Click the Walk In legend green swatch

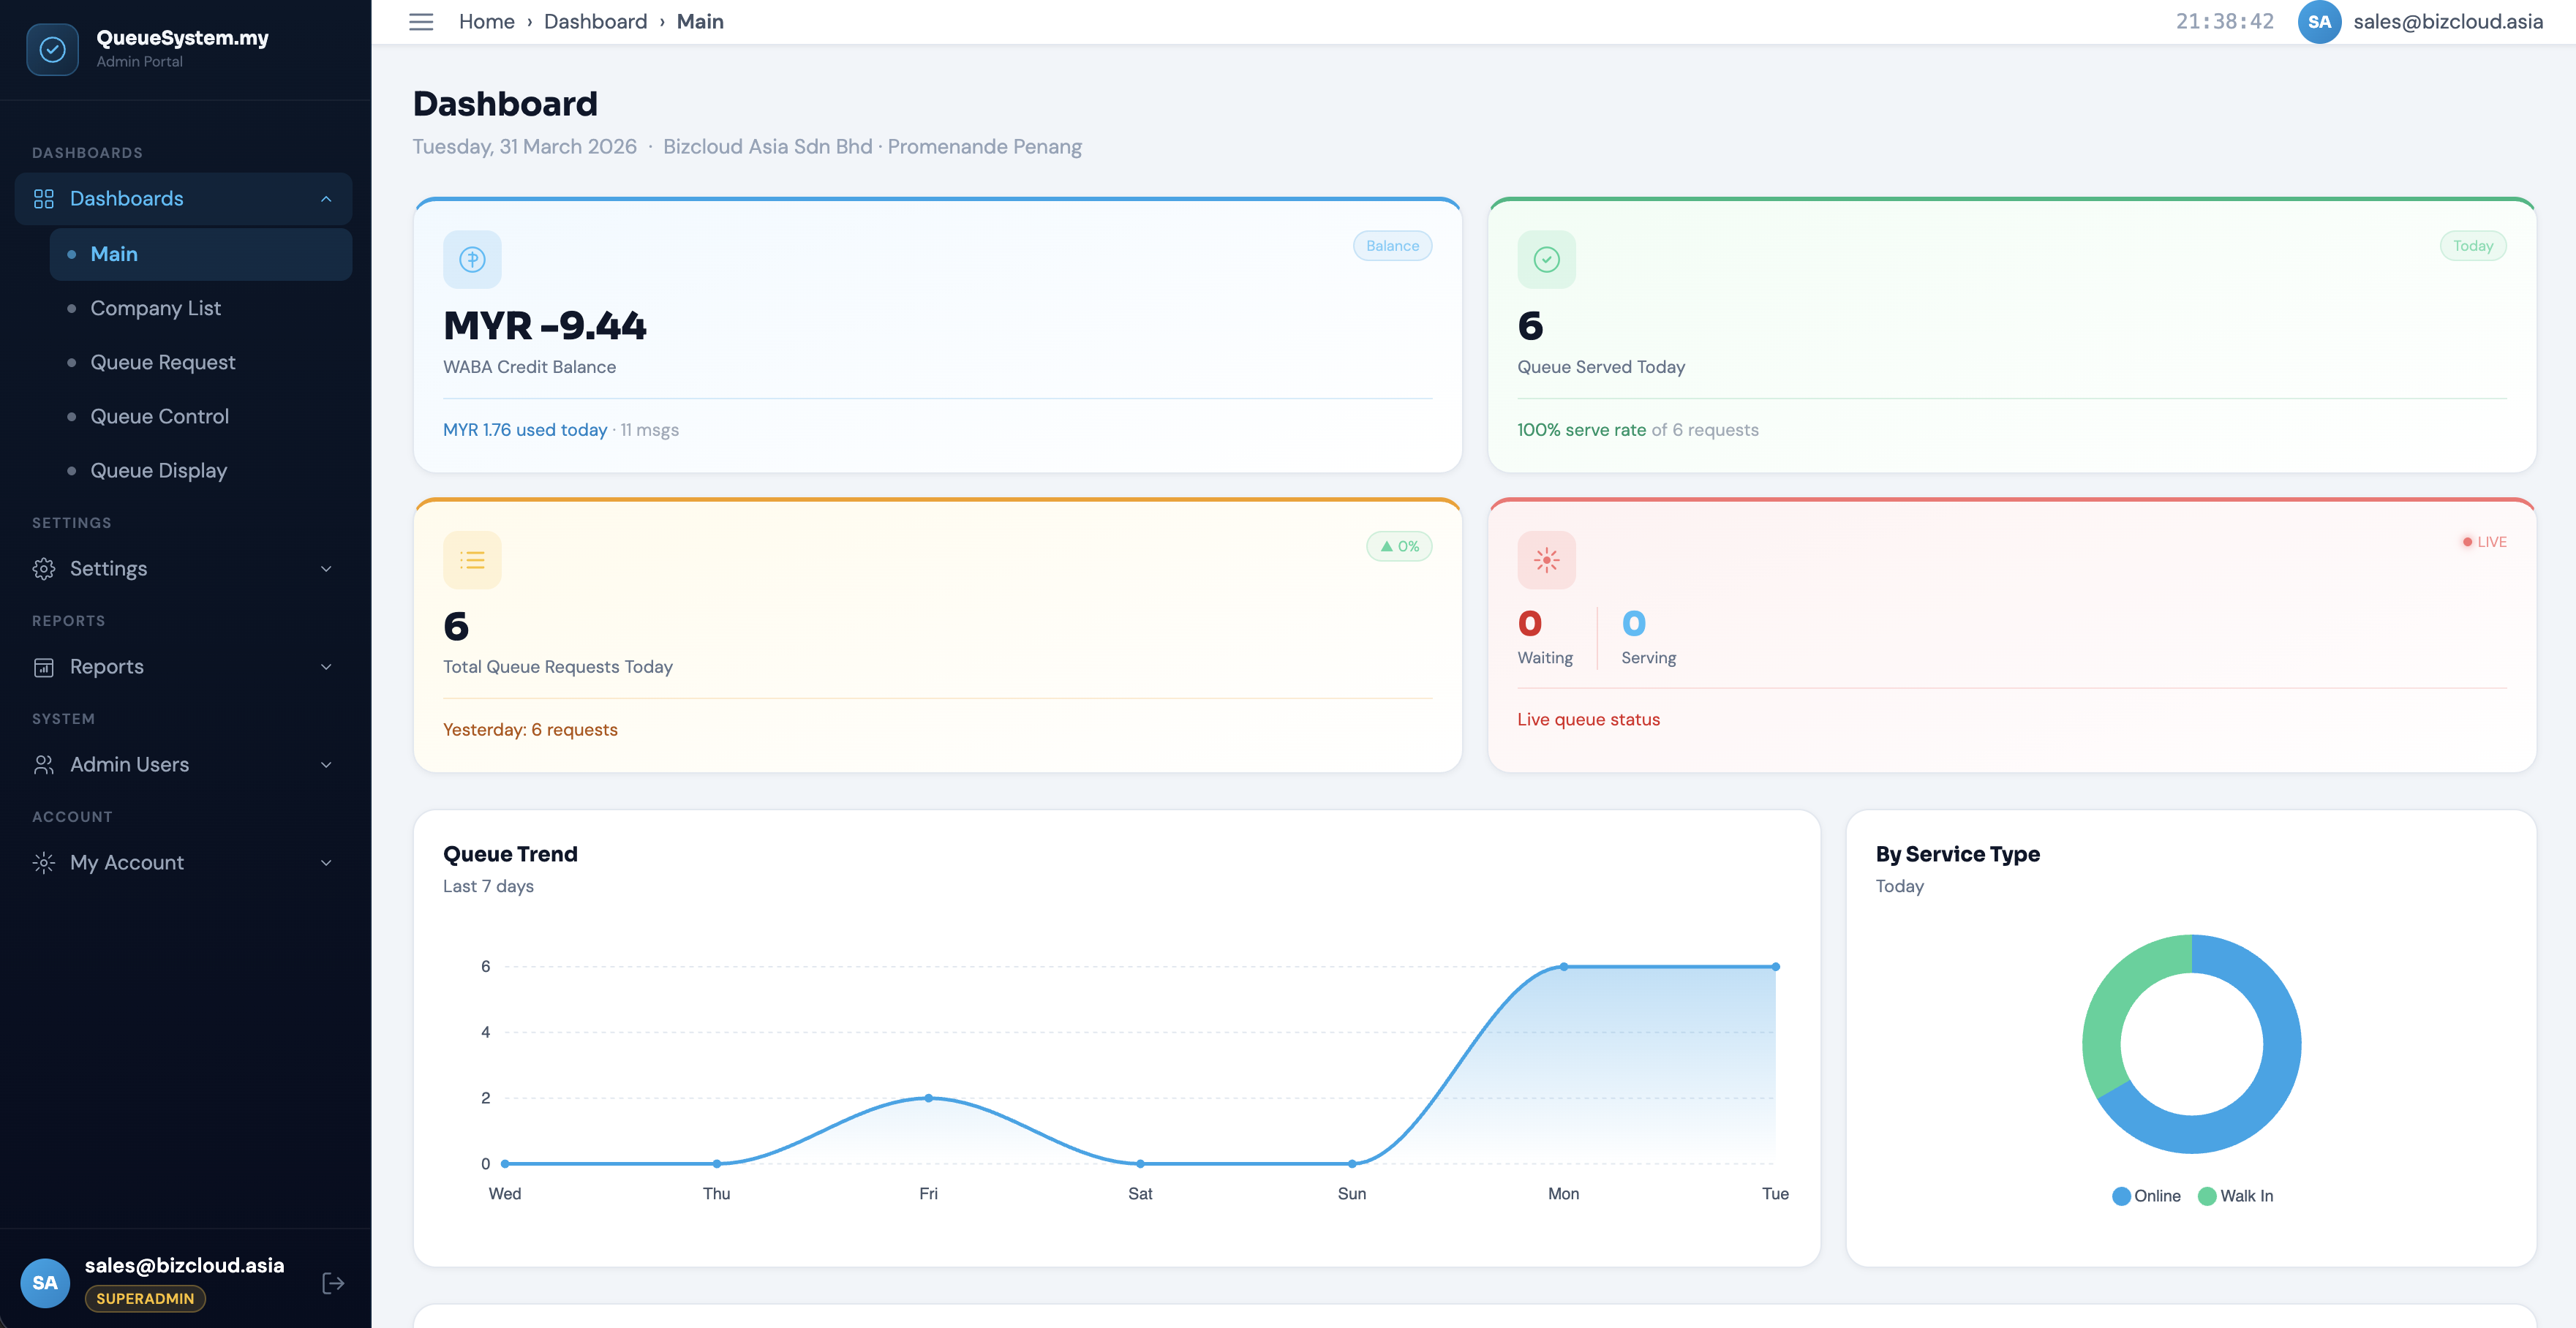2207,1196
